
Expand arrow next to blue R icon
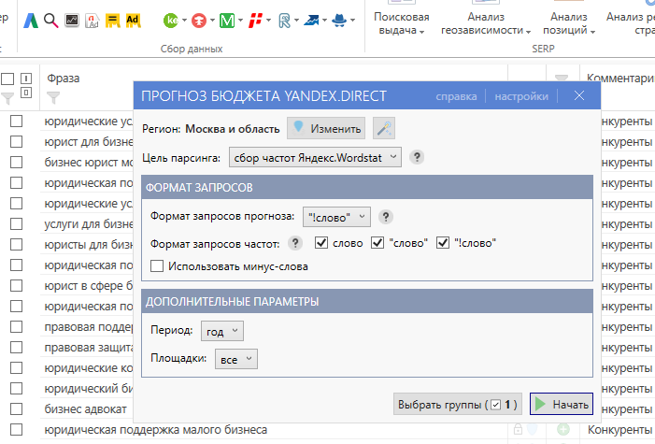pos(296,20)
